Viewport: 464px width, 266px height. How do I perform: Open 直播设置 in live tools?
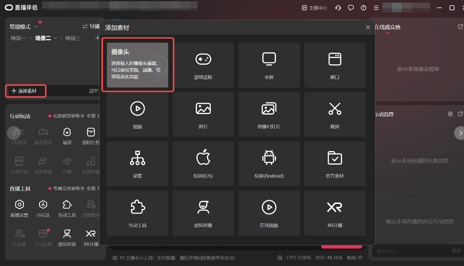point(19,208)
